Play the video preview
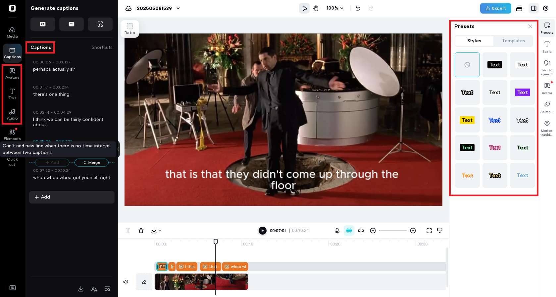The image size is (556, 297). pyautogui.click(x=262, y=231)
